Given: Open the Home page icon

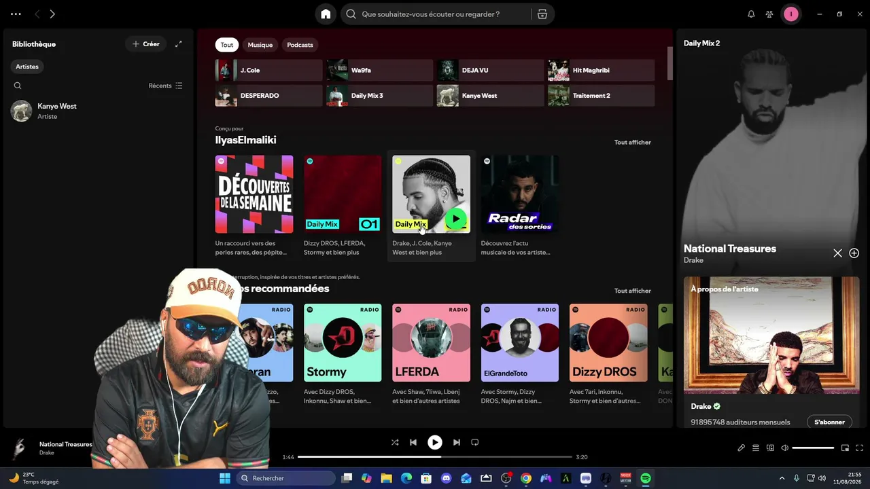Looking at the screenshot, I should tap(326, 14).
